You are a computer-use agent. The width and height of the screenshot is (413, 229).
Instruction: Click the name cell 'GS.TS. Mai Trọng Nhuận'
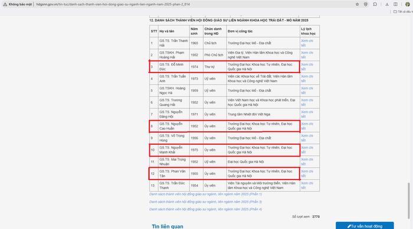[x=173, y=162]
